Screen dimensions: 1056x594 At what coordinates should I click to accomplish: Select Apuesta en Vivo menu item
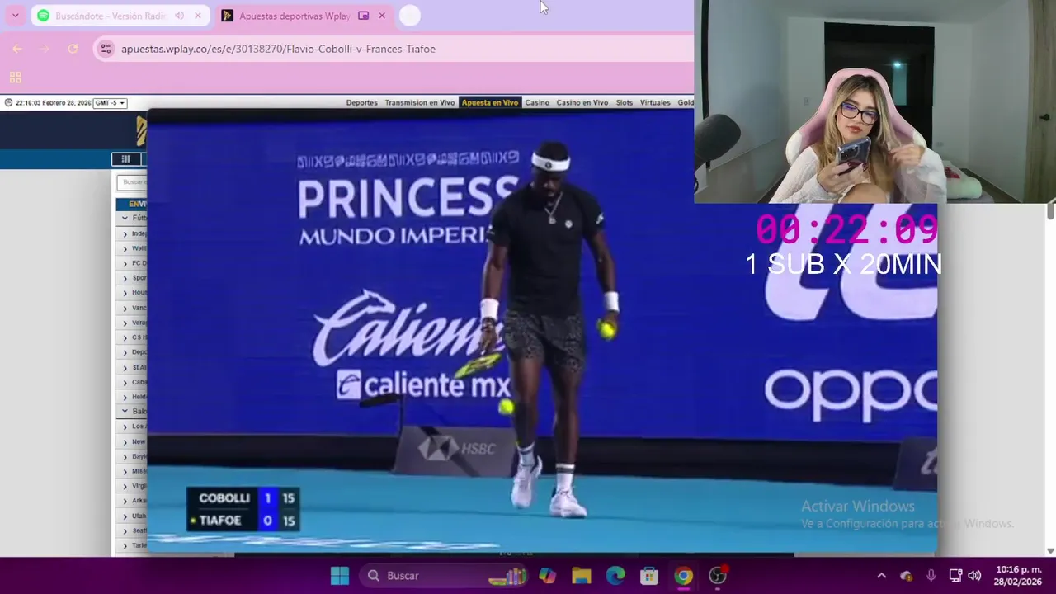[490, 102]
